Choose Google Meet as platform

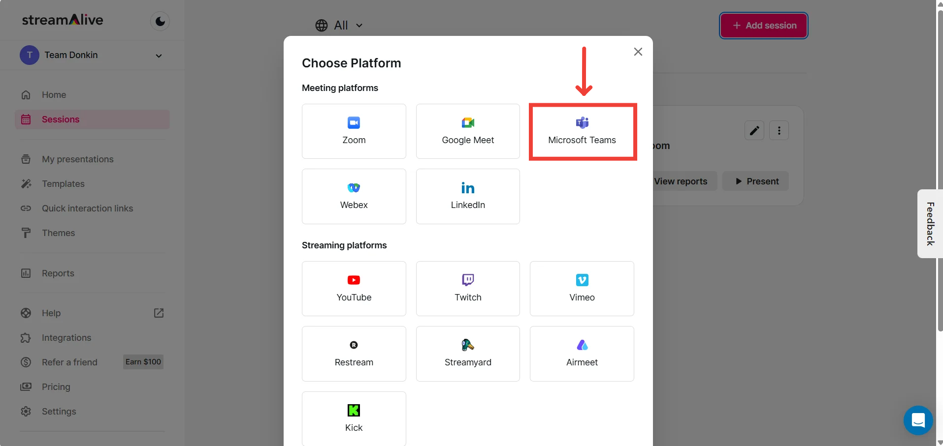tap(467, 131)
